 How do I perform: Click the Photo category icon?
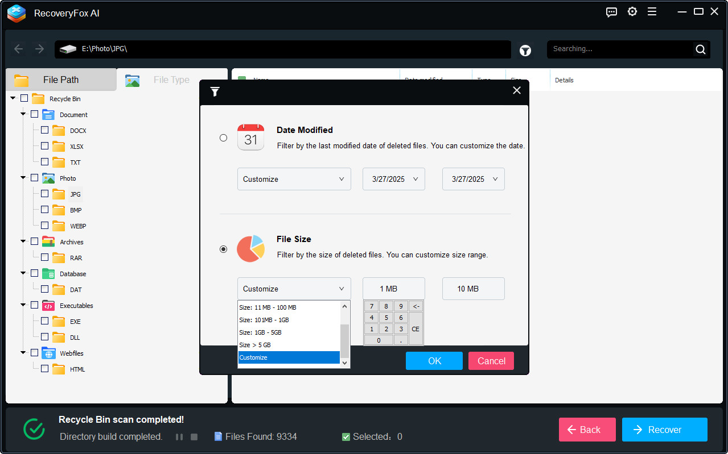tap(48, 178)
